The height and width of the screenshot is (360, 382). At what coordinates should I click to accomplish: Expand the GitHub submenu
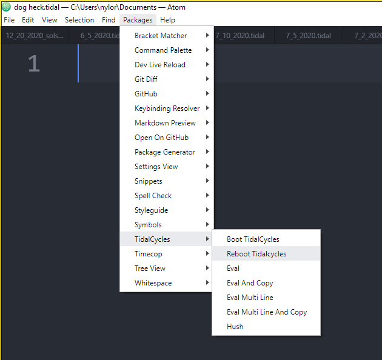click(x=167, y=94)
